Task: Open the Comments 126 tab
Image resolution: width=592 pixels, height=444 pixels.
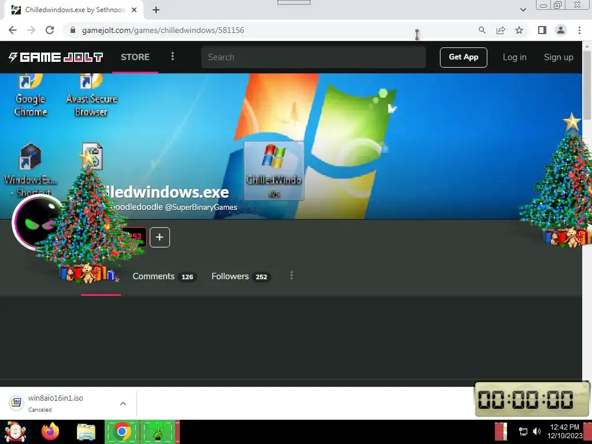Action: point(164,276)
